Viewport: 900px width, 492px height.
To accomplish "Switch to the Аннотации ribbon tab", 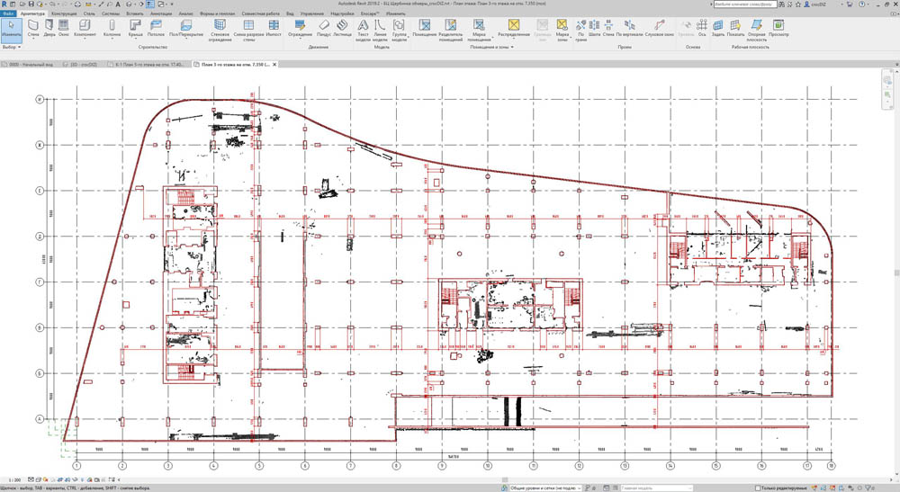I will 161,13.
